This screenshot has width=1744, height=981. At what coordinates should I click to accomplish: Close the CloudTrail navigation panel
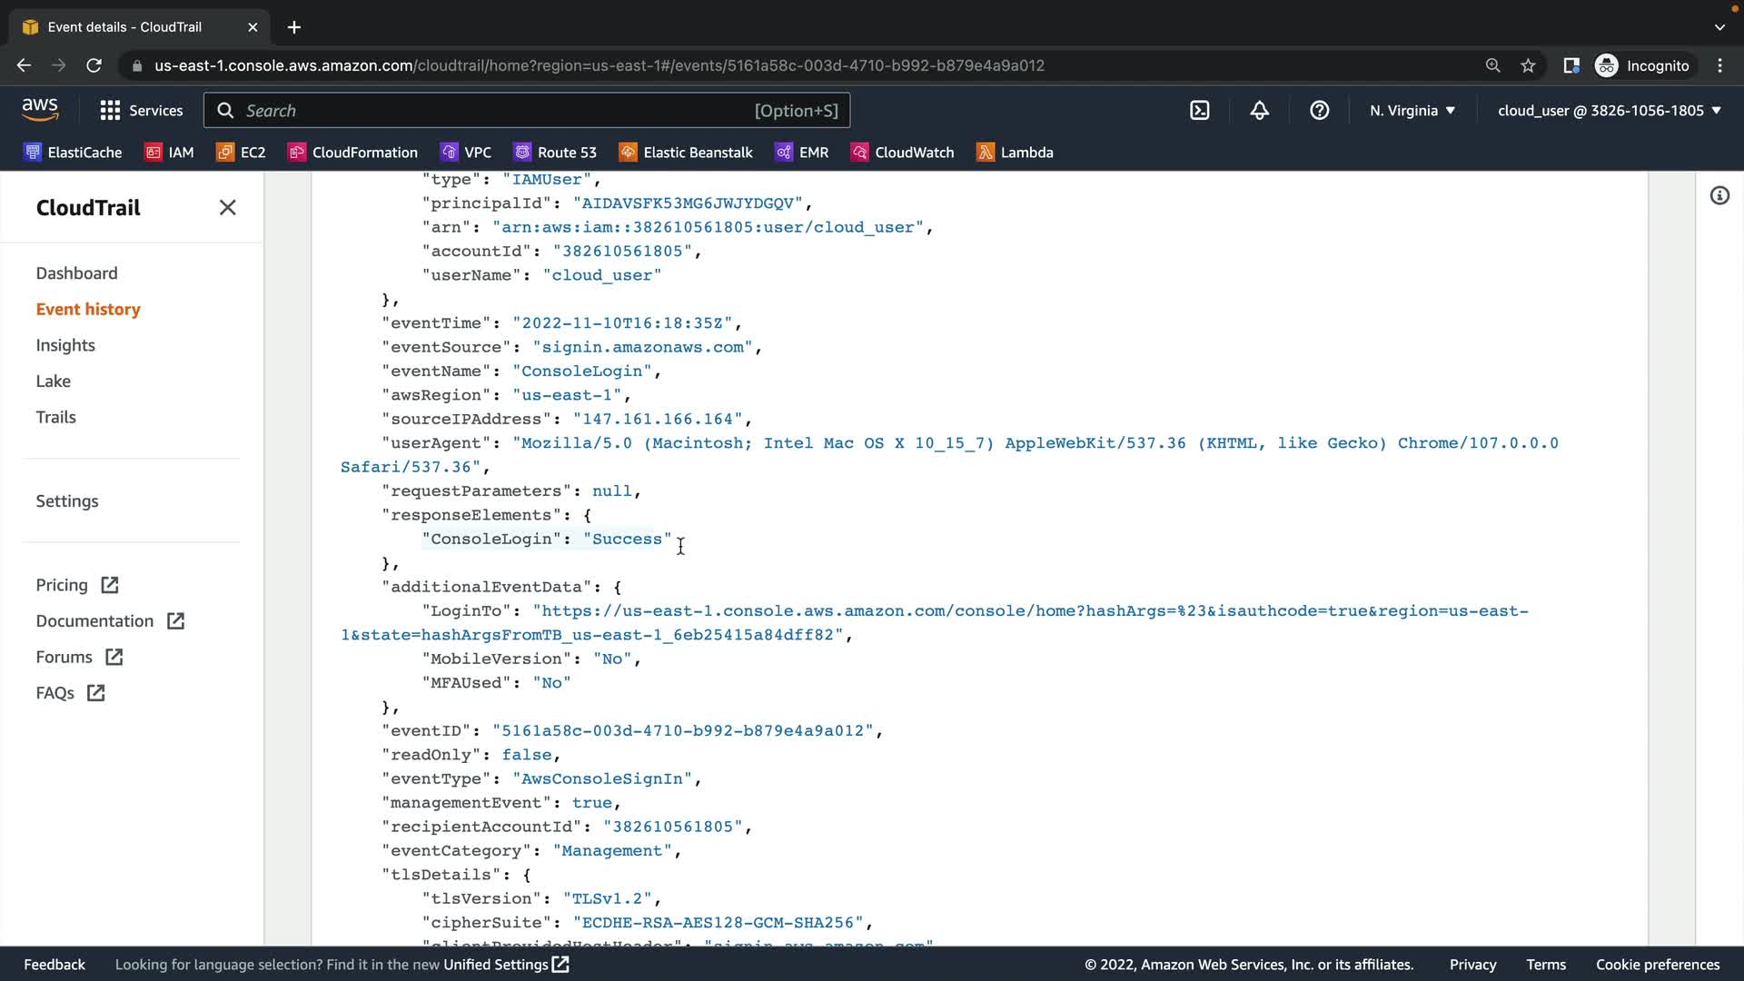227,208
